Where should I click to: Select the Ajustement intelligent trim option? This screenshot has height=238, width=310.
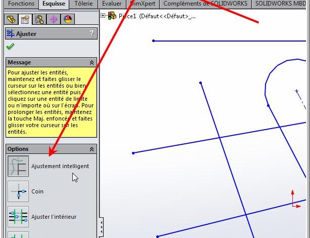18,167
